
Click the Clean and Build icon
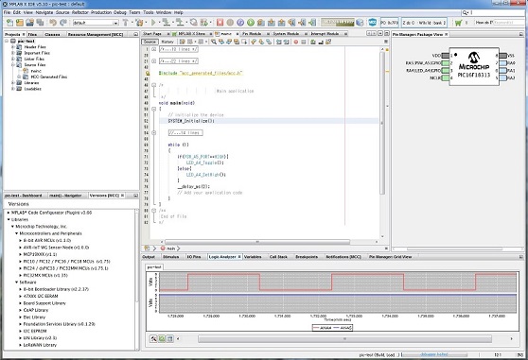[x=139, y=23]
